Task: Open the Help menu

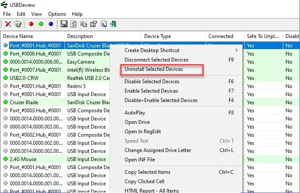Action: coord(77,14)
